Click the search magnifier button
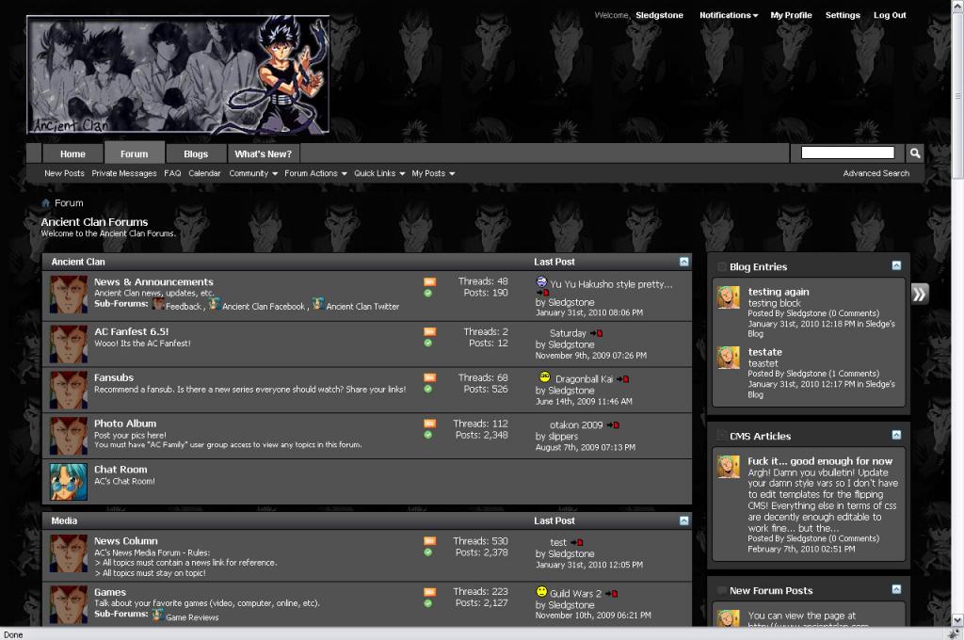The width and height of the screenshot is (964, 640). pos(915,153)
